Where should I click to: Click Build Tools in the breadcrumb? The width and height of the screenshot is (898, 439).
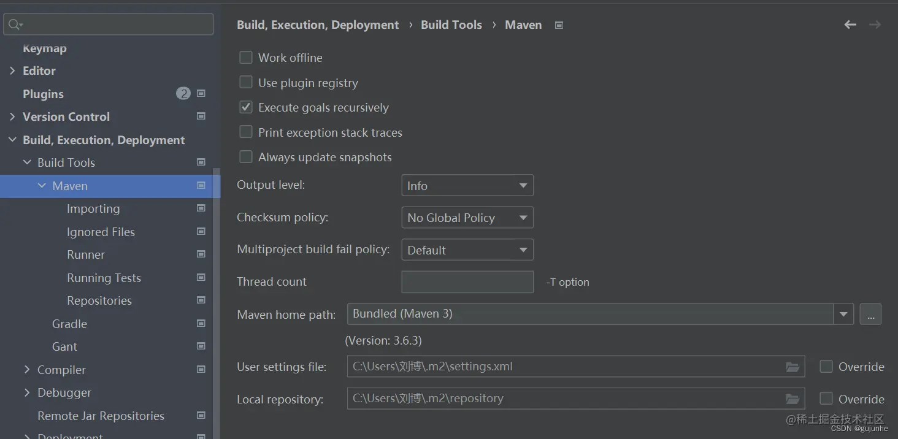[x=451, y=25]
